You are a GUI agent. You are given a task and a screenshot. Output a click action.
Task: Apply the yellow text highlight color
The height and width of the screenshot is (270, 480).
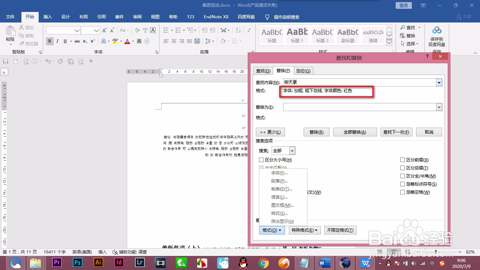point(115,41)
